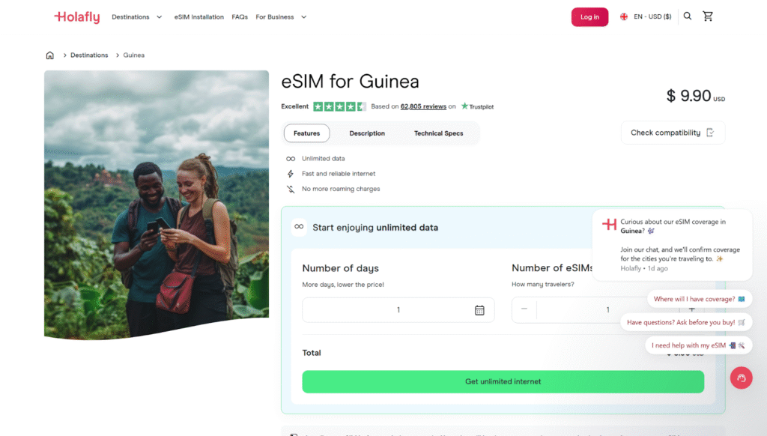Select the Features tab
Image resolution: width=767 pixels, height=436 pixels.
306,133
